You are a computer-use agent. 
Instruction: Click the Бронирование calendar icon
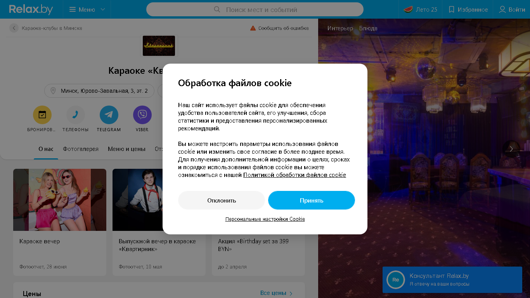(42, 115)
